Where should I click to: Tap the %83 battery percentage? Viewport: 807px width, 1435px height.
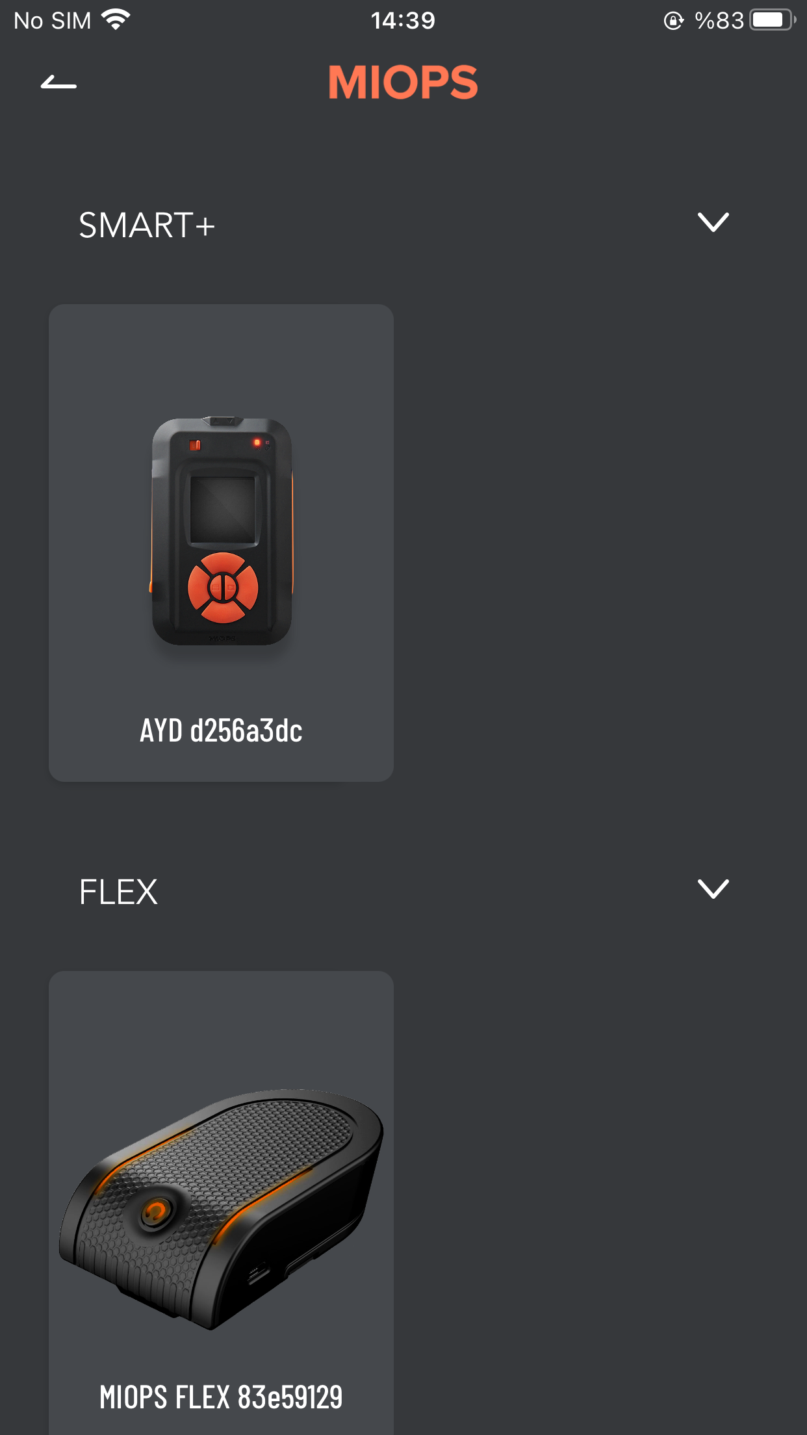719,20
